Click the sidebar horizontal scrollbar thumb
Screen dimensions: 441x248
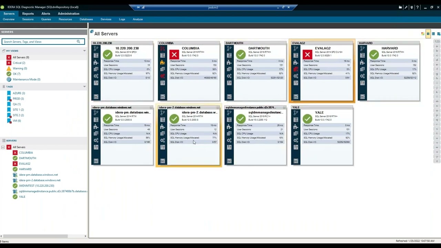point(35,236)
